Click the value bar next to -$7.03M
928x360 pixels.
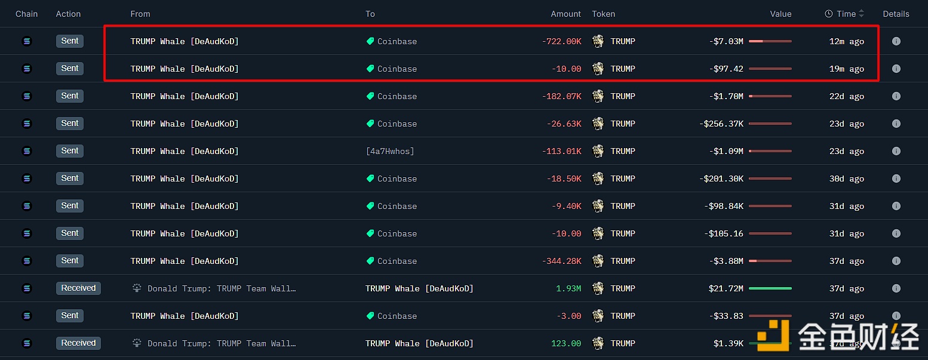pyautogui.click(x=770, y=41)
